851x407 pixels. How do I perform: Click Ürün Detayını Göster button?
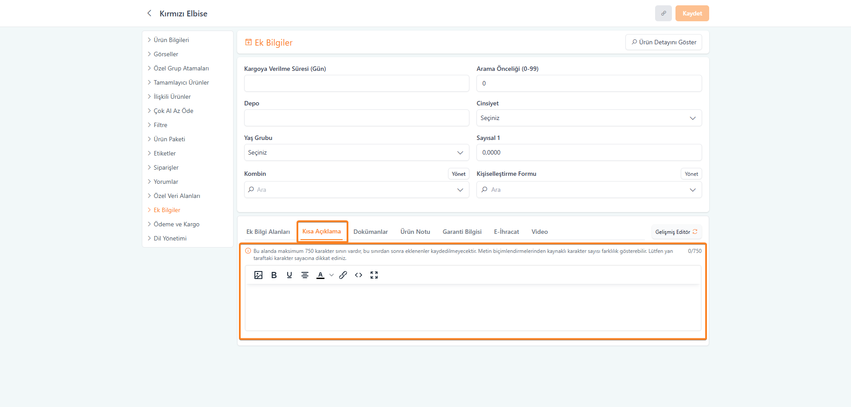[x=664, y=42]
